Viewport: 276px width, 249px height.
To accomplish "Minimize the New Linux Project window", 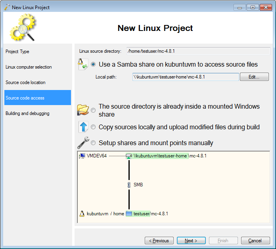I will (240, 8).
